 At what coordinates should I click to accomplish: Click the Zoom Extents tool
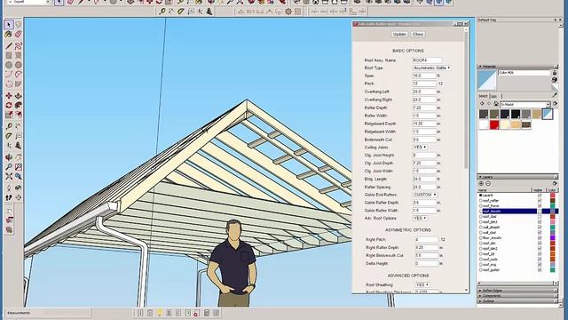pyautogui.click(x=9, y=176)
